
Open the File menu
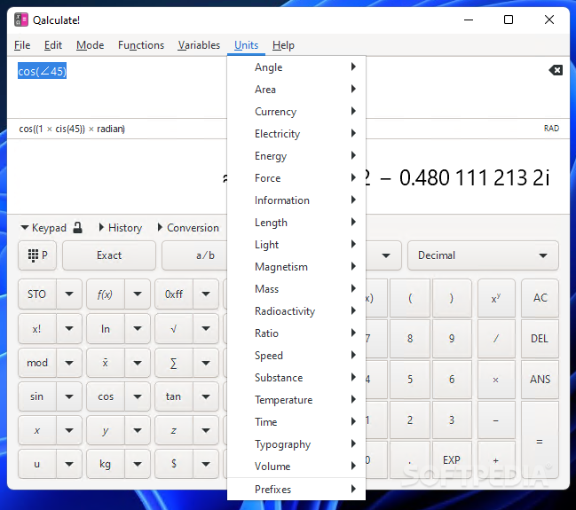pyautogui.click(x=22, y=45)
